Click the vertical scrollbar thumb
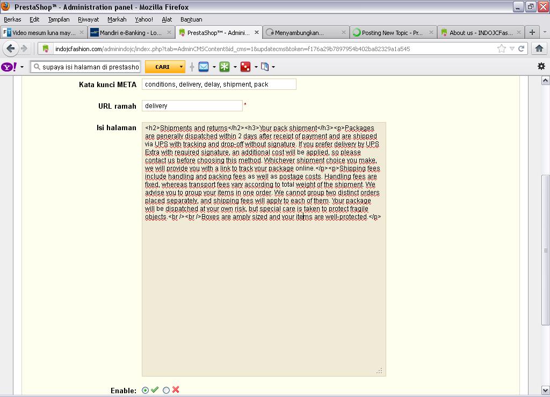Screen dimensions: 550x397 click(545, 250)
